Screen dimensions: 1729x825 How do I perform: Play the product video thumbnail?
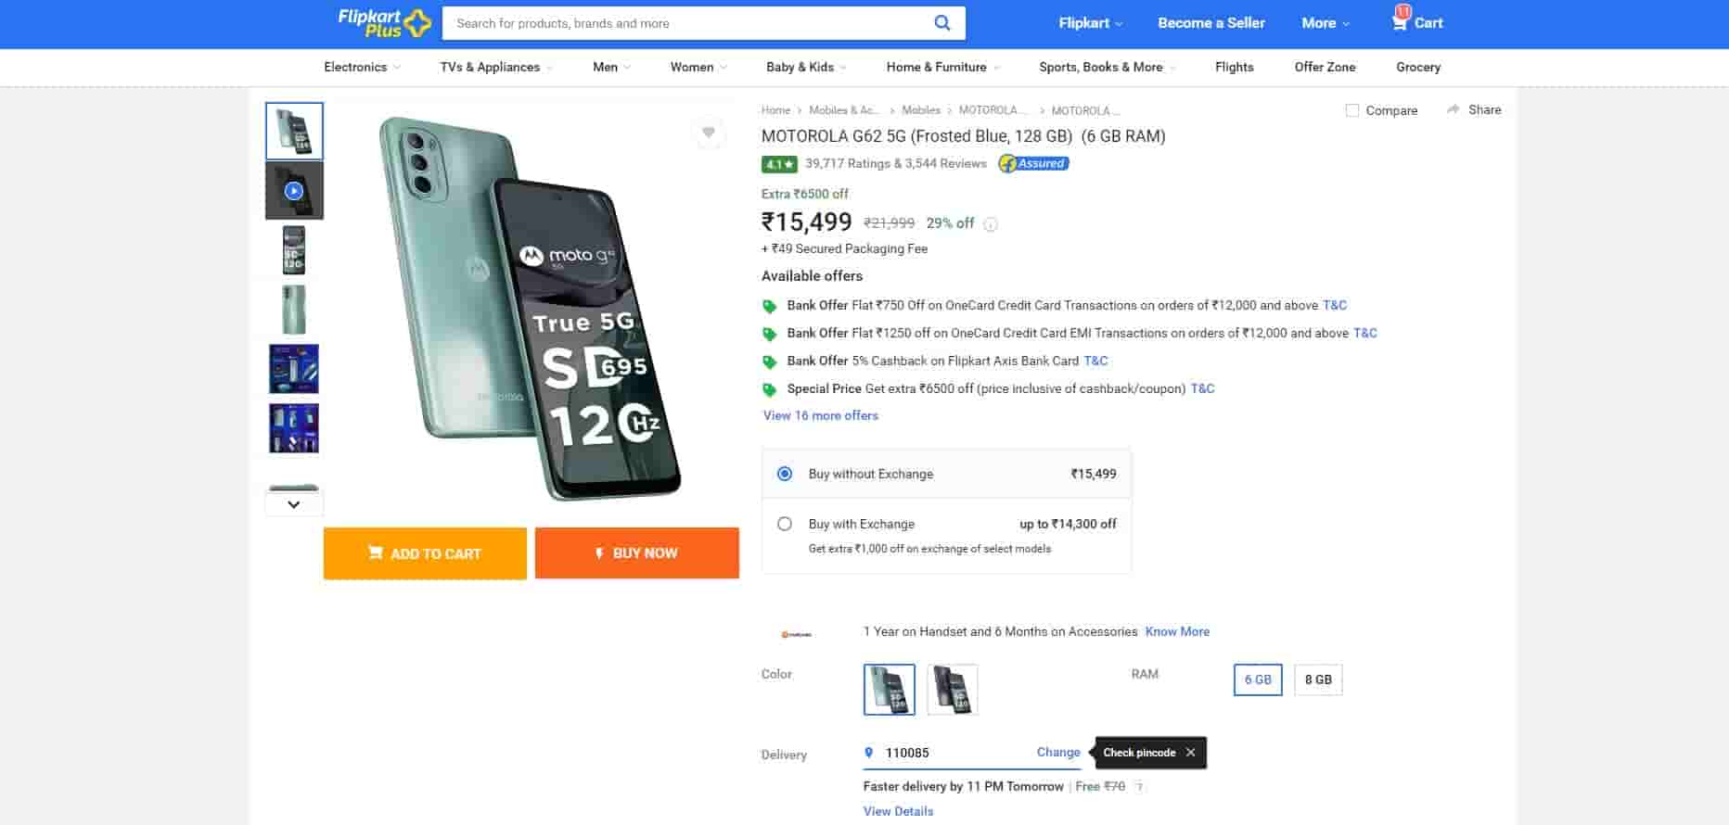tap(294, 191)
